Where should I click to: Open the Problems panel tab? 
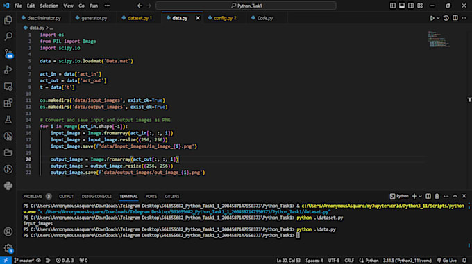coord(33,196)
